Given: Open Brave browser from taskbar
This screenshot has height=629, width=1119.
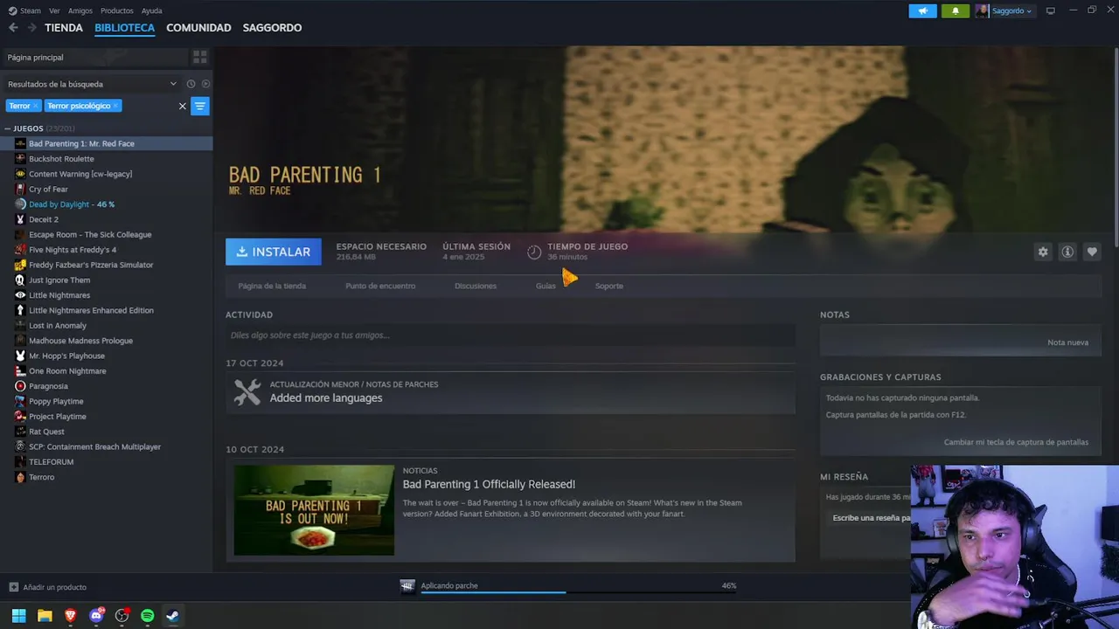Looking at the screenshot, I should pos(70,616).
